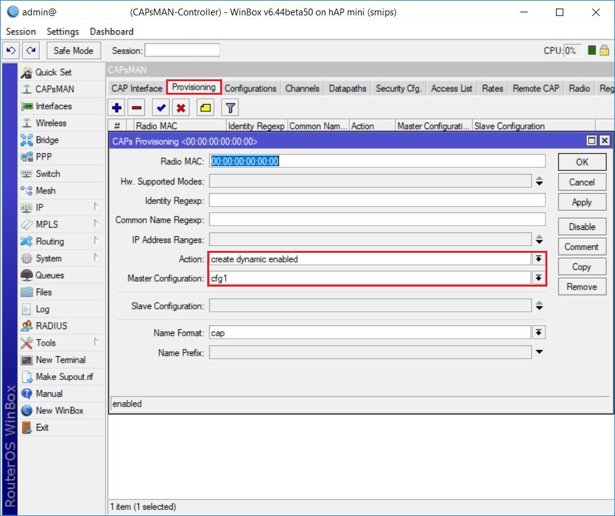Click the Radio MAC input field
615x516 pixels.
378,161
